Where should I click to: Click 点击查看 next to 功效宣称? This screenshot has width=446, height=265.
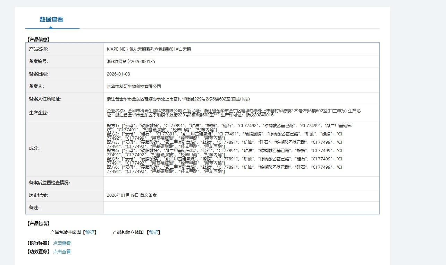click(x=62, y=251)
